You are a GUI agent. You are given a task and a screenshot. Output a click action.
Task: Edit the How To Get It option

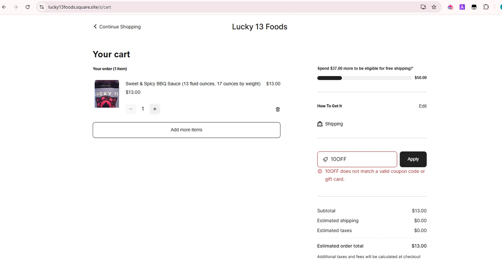pyautogui.click(x=423, y=106)
